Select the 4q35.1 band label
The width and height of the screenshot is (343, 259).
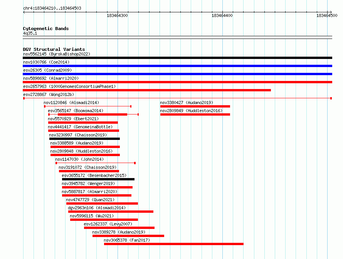[x=30, y=33]
